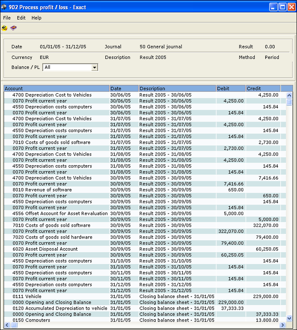Screen dimensions: 297x330
Task: Sort by the Credit column header
Action: click(263, 89)
